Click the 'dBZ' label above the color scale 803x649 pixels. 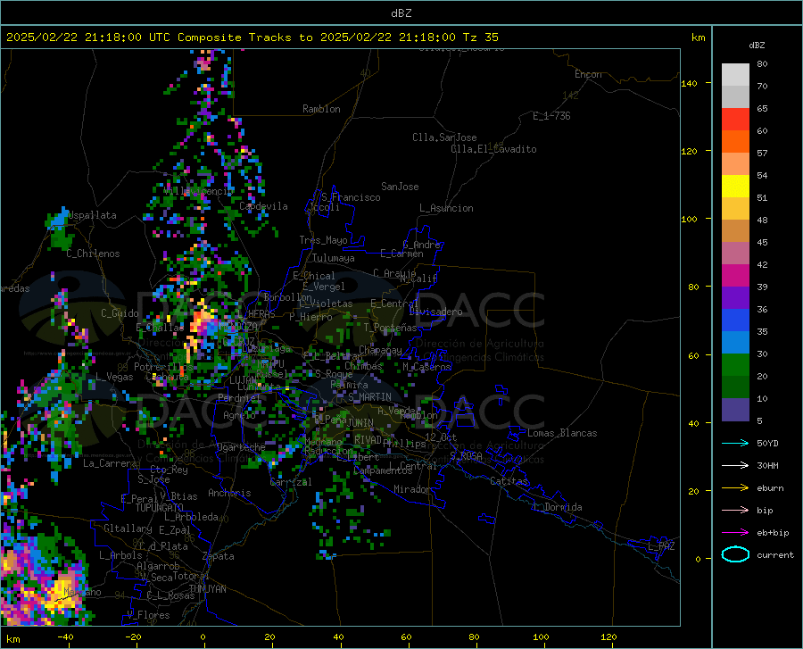coord(757,45)
